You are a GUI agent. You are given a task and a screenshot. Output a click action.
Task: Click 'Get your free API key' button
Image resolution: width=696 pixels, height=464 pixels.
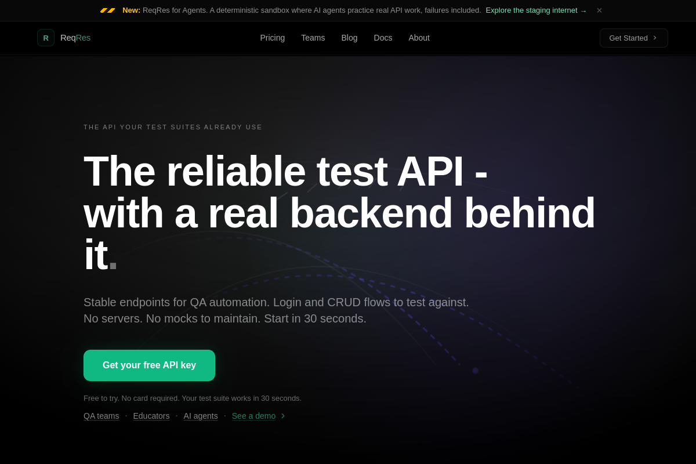(149, 365)
